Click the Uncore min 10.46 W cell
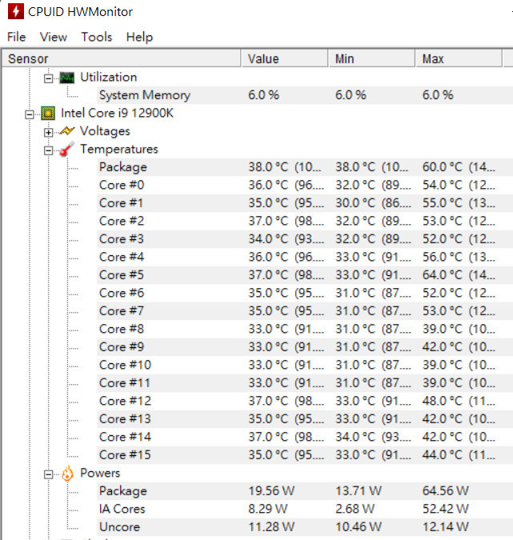The width and height of the screenshot is (513, 540). coord(359,527)
